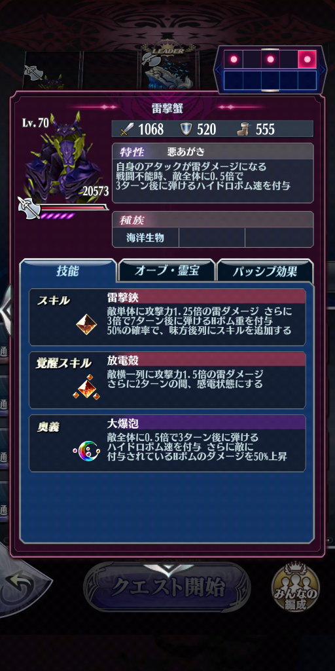The width and height of the screenshot is (335, 671).
Task: Select the 放電殻 awakening skill gem icon
Action: click(86, 388)
